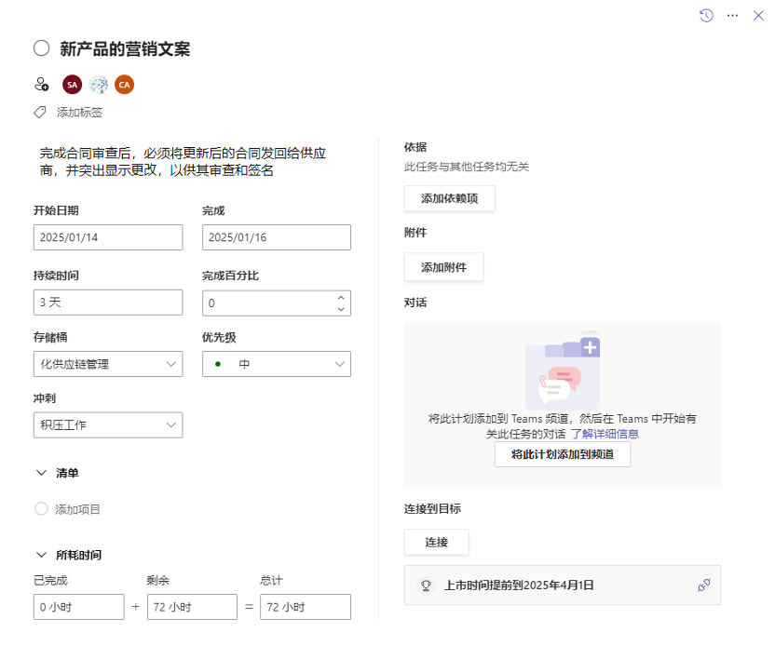
Task: Edit the 剩余 field 72 小时
Action: click(x=192, y=607)
